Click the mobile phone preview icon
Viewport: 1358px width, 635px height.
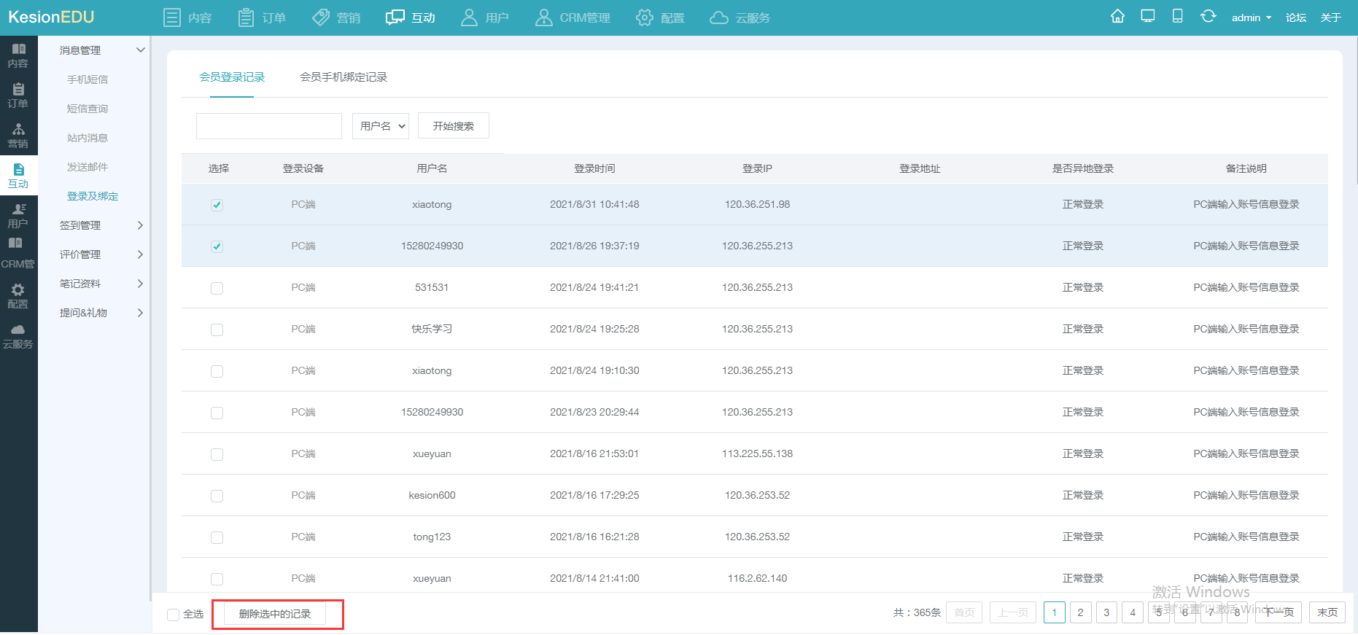pos(1177,17)
